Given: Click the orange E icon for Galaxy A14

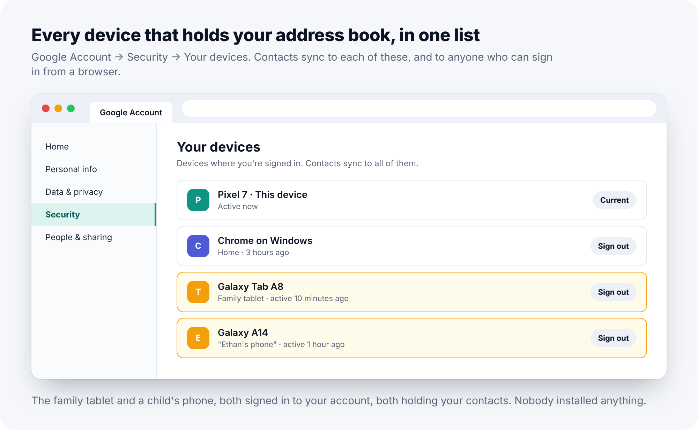Looking at the screenshot, I should (x=198, y=338).
